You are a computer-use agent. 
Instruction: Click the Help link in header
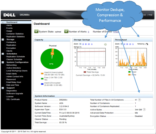(x=150, y=15)
